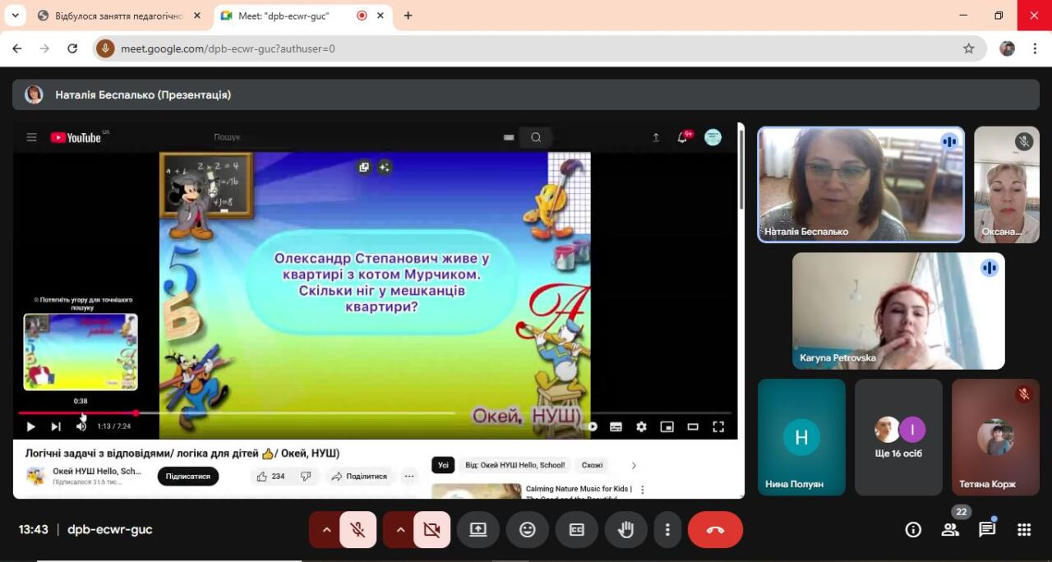Toggle subtitles in the YouTube player
This screenshot has height=562, width=1052.
(616, 426)
